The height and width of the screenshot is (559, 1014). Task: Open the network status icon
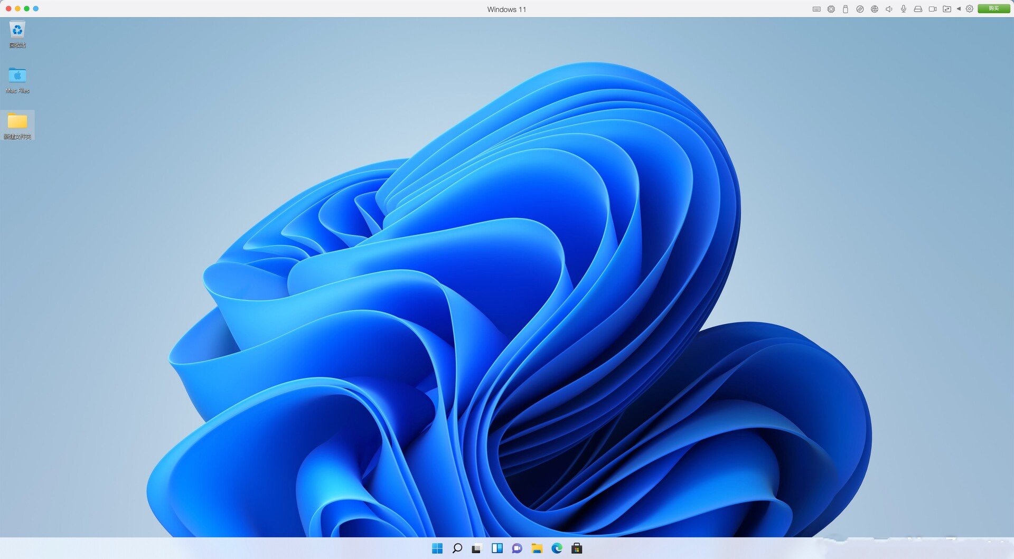point(874,9)
